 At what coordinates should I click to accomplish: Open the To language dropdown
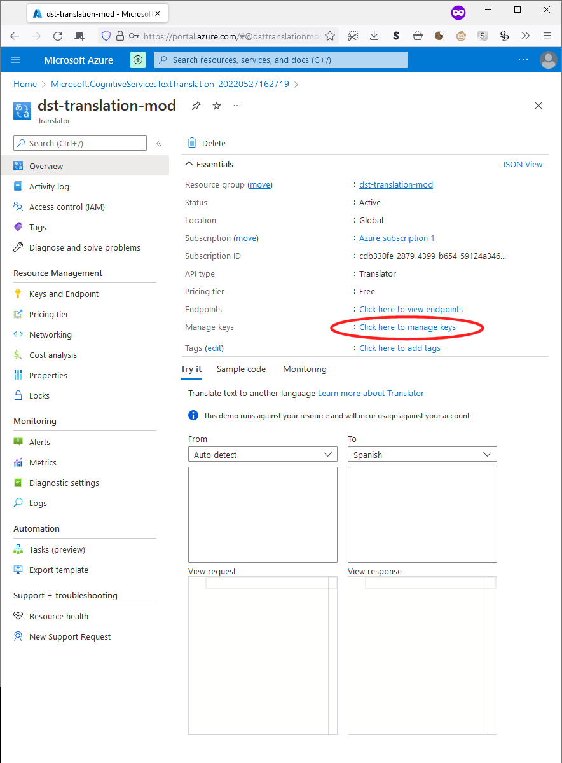pos(422,455)
